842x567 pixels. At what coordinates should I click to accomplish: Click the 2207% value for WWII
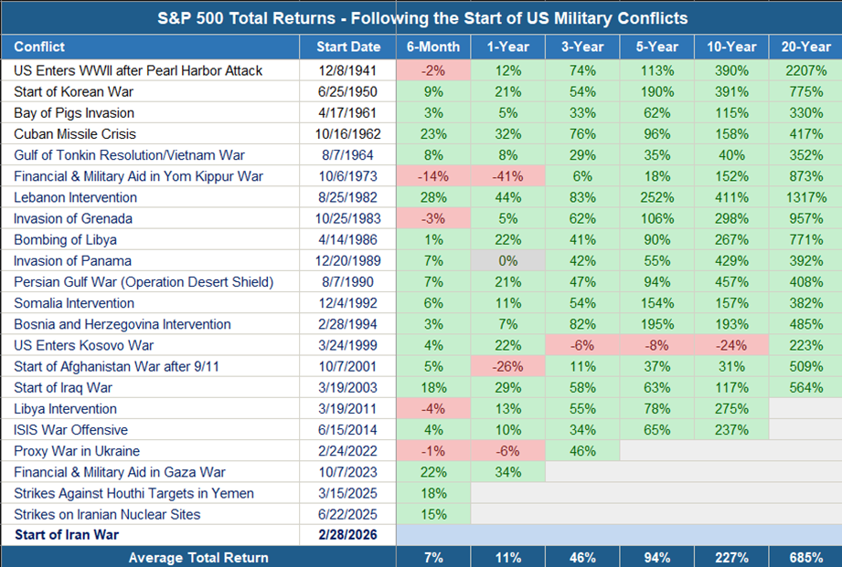805,70
